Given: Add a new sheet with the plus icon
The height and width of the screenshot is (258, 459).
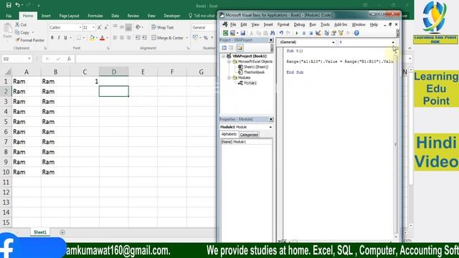Looking at the screenshot, I should pos(62,232).
